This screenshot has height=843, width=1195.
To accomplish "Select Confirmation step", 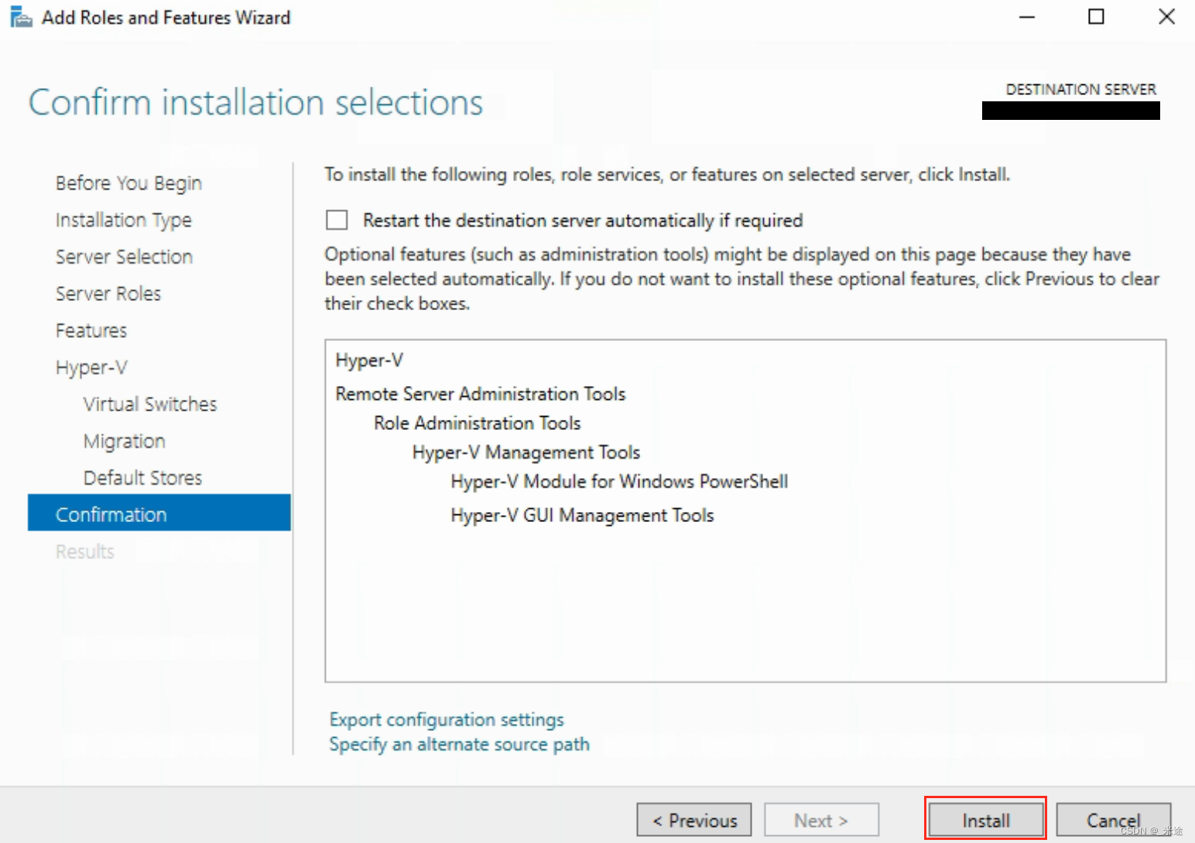I will click(111, 514).
